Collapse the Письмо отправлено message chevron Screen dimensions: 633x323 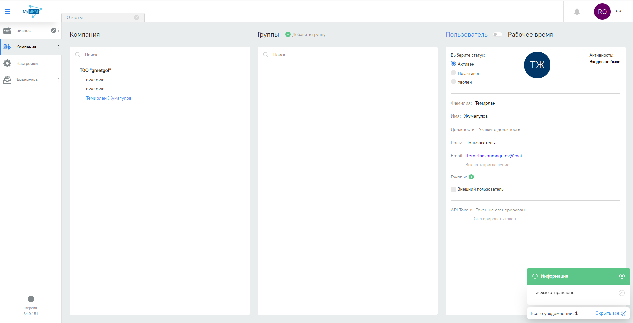621,293
